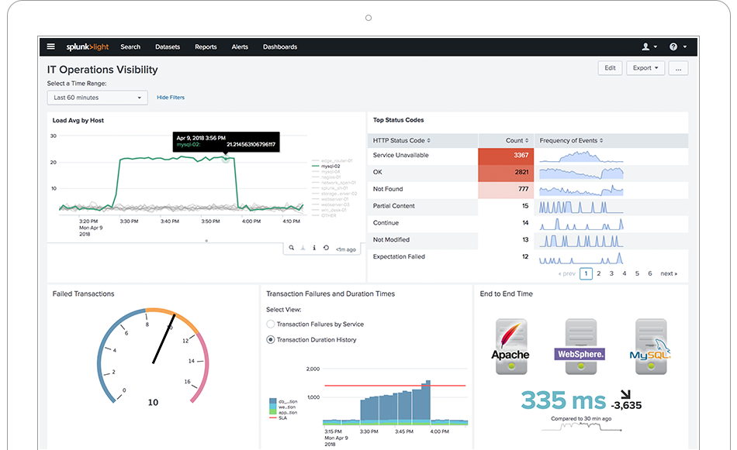Open the Export dropdown

tap(645, 68)
